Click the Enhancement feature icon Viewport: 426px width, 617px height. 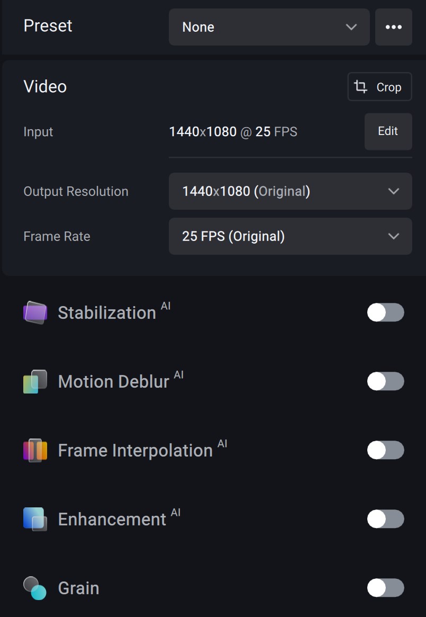tap(35, 519)
